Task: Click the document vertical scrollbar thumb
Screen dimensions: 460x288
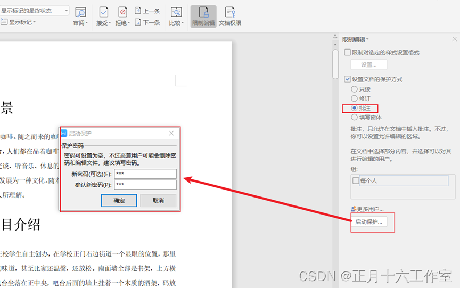Action: click(335, 64)
